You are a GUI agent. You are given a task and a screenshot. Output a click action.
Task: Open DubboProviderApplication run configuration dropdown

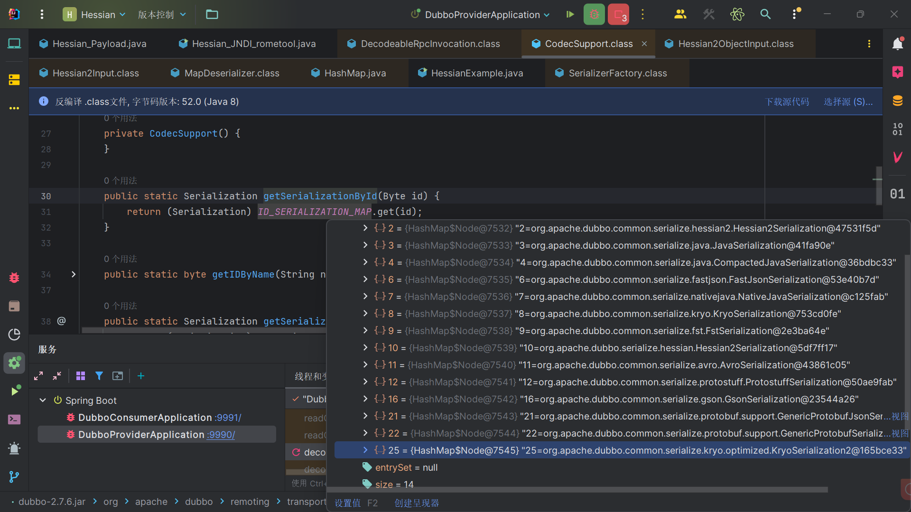pyautogui.click(x=481, y=14)
